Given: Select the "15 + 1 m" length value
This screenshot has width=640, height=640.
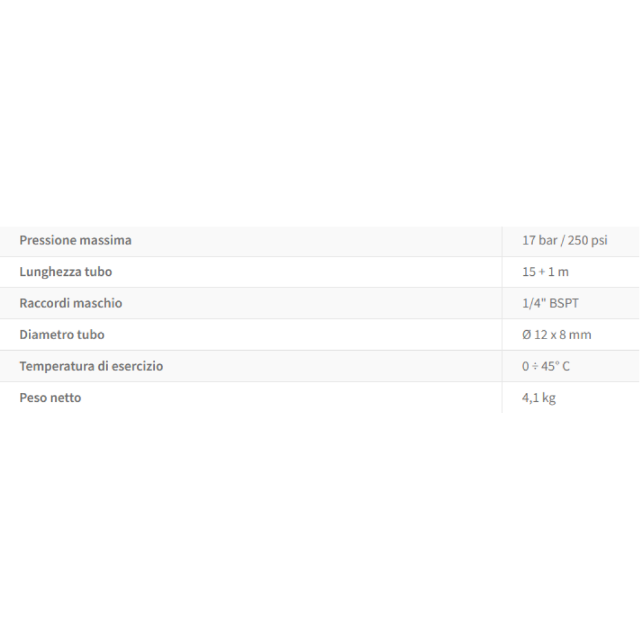Looking at the screenshot, I should [545, 272].
